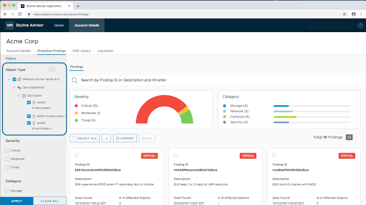
Task: Click the Trivial (3) green legend dot
Action: click(x=76, y=121)
